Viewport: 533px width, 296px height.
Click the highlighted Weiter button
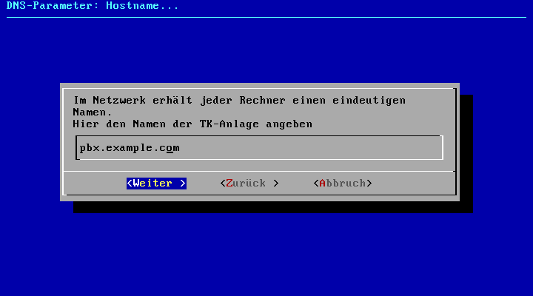coord(156,184)
